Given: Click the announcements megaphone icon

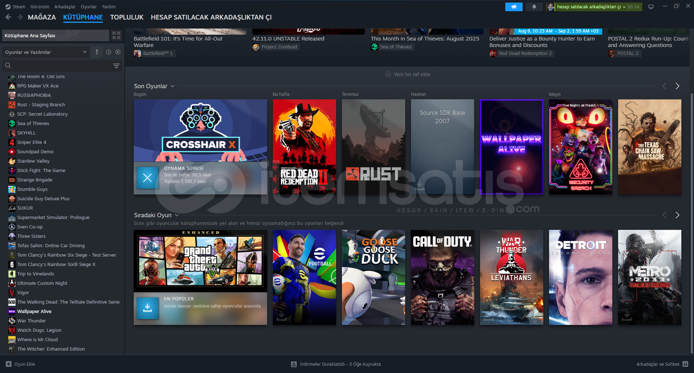Looking at the screenshot, I should pyautogui.click(x=514, y=7).
